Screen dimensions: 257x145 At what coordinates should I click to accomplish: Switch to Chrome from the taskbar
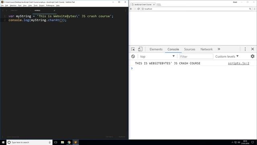[x=69, y=142]
